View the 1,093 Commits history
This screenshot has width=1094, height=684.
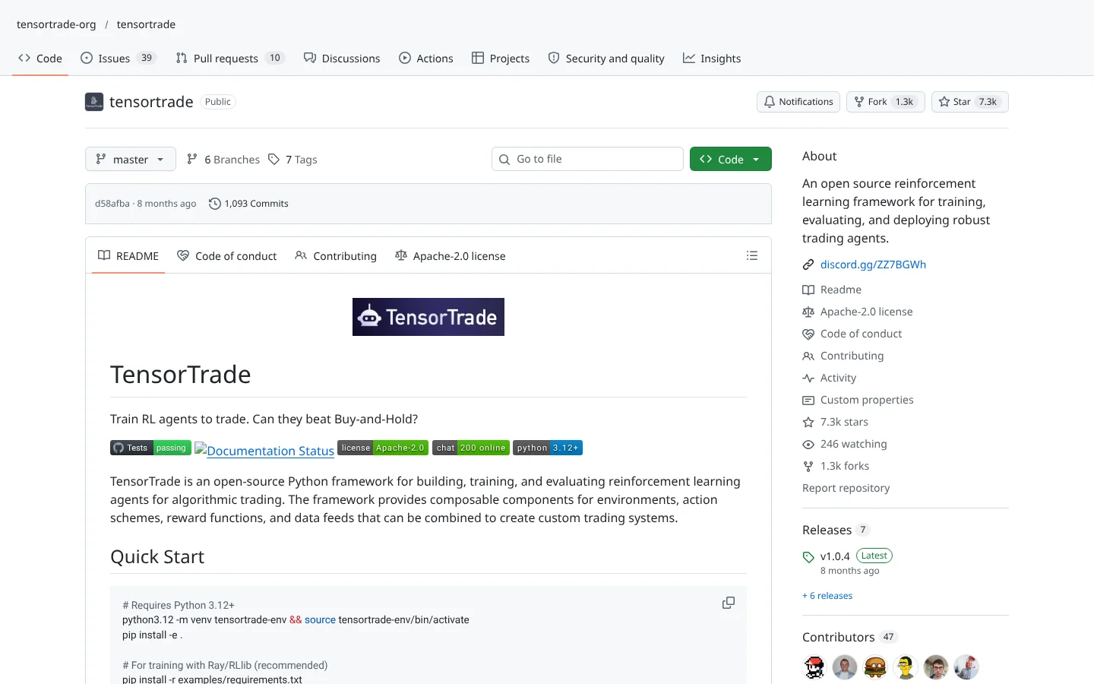click(248, 204)
